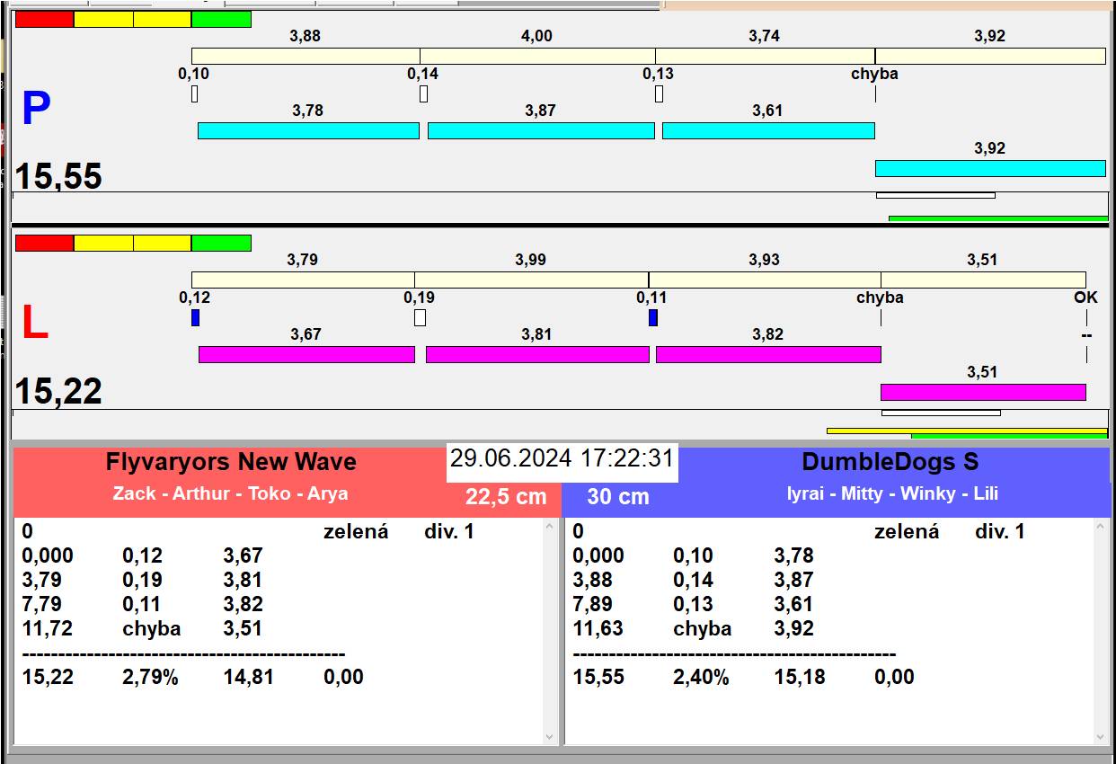Click the total time 15,55 in lane P
The width and height of the screenshot is (1116, 764).
pos(58,176)
